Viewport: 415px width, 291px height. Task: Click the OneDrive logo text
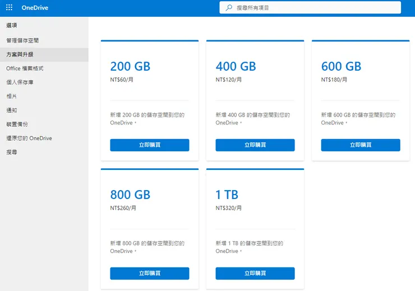pos(35,8)
